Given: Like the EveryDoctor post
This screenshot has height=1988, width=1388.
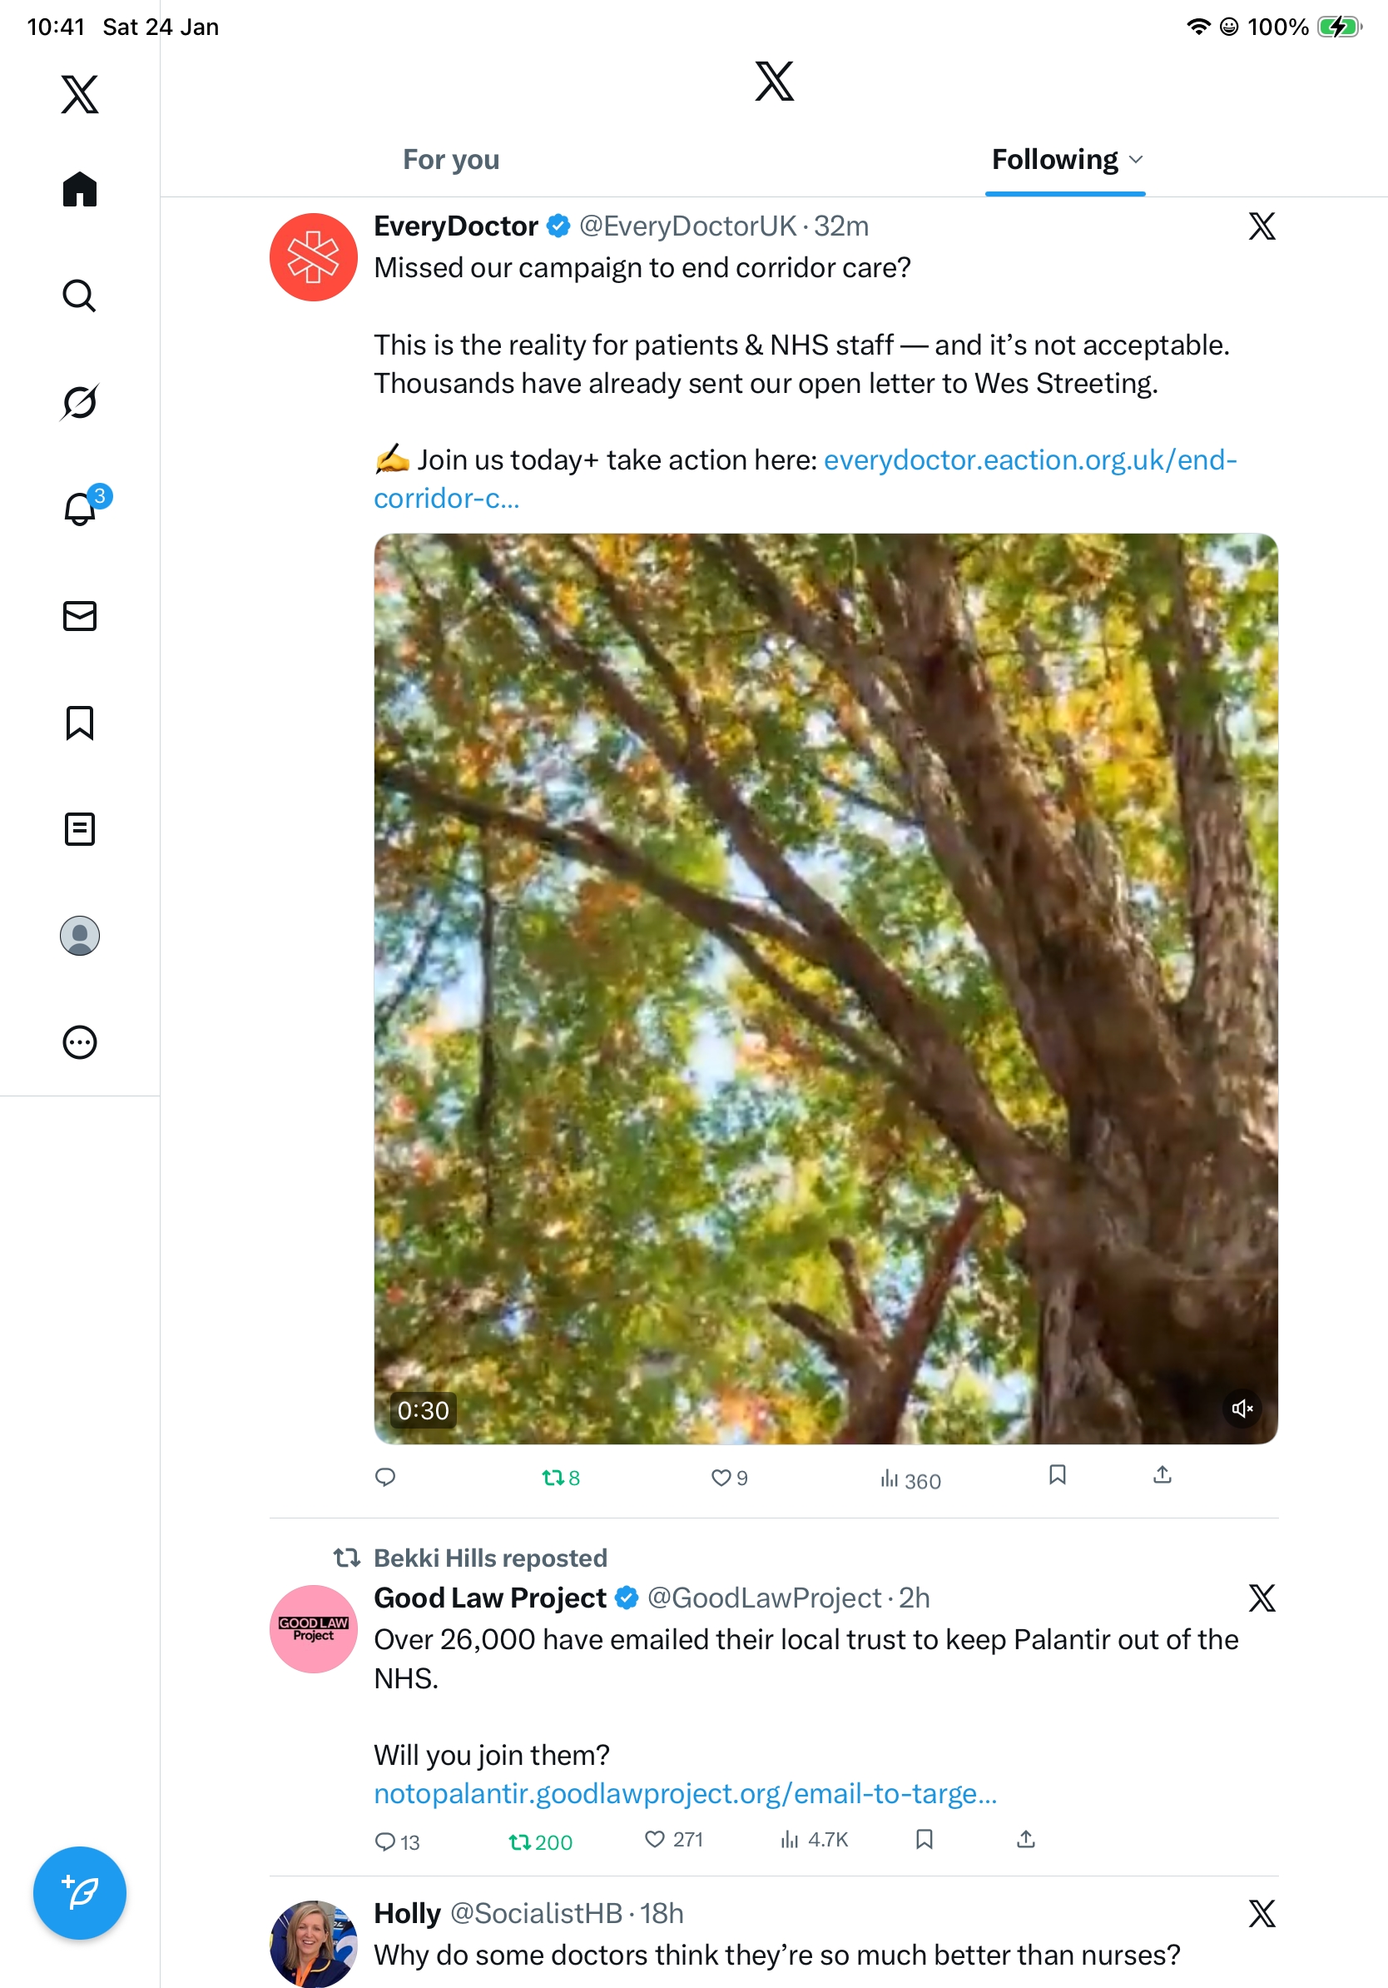Looking at the screenshot, I should (x=721, y=1478).
